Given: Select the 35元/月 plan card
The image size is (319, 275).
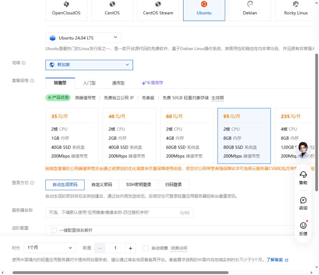Looking at the screenshot, I should click(72, 136).
